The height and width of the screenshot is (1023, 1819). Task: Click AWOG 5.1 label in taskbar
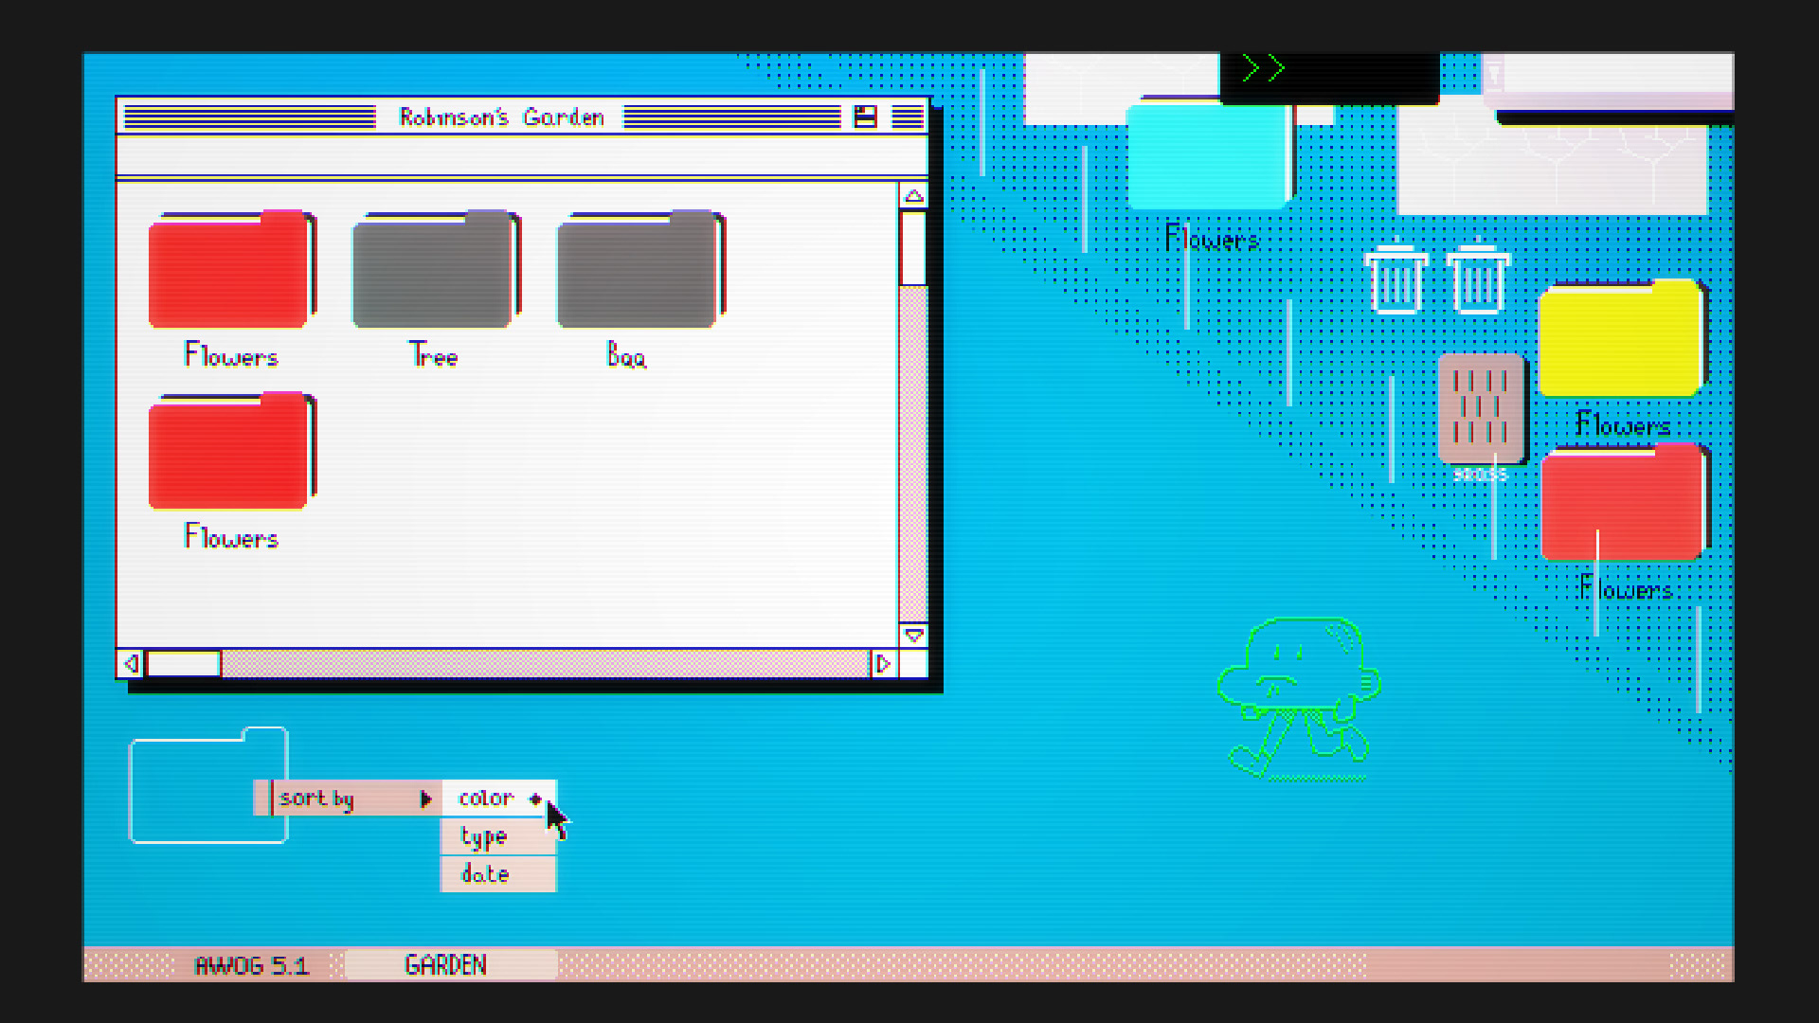252,965
